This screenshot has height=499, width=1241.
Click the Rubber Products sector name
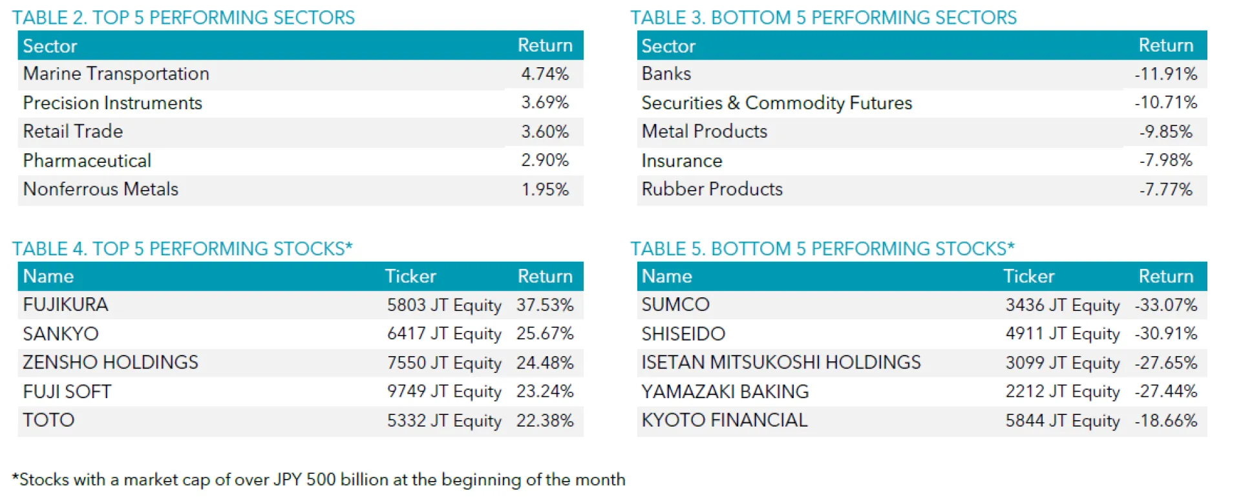[712, 189]
